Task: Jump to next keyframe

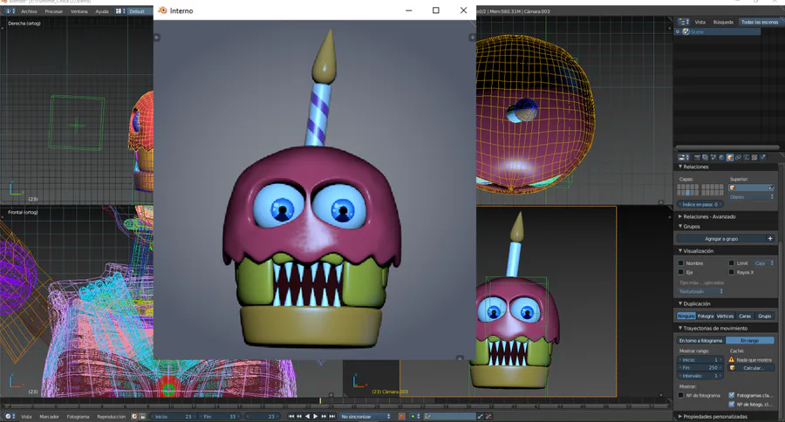Action: click(x=324, y=417)
